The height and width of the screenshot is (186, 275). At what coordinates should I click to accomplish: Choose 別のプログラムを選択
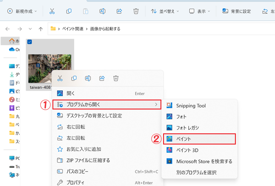(x=199, y=173)
